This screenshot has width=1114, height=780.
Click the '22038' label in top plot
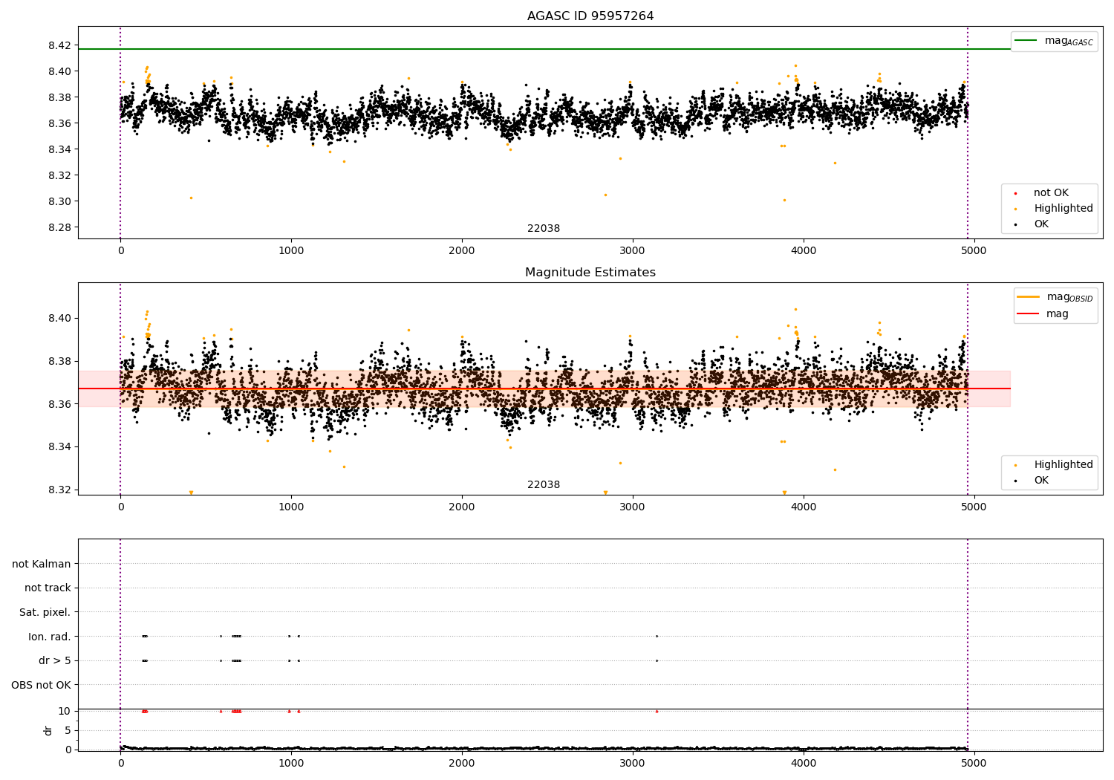544,229
